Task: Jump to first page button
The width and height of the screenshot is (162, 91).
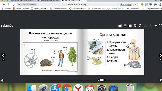Action: [3, 60]
